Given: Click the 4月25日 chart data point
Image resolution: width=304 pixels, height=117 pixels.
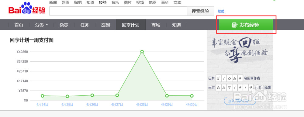Looking at the screenshot, I should click(x=67, y=96).
